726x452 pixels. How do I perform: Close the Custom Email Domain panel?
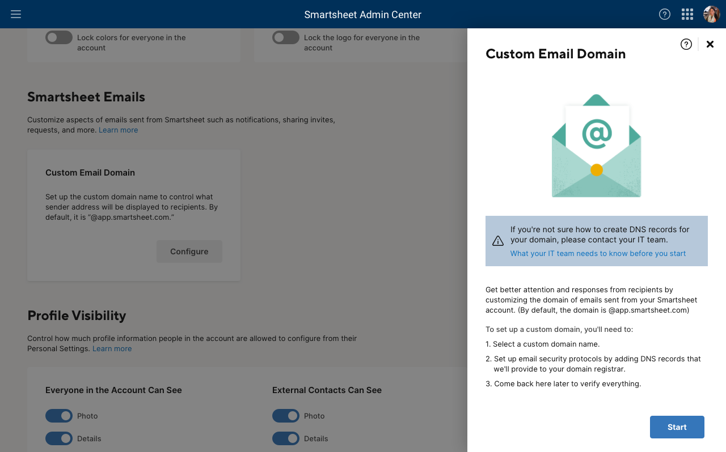click(x=710, y=44)
